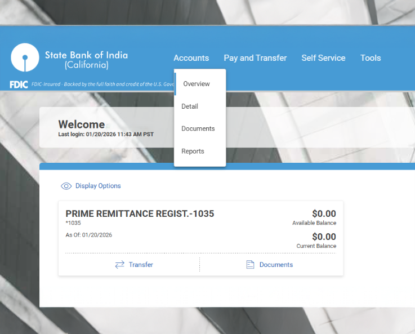Click the $0.00 Current Balance amount
Image resolution: width=415 pixels, height=334 pixels.
pyautogui.click(x=324, y=237)
